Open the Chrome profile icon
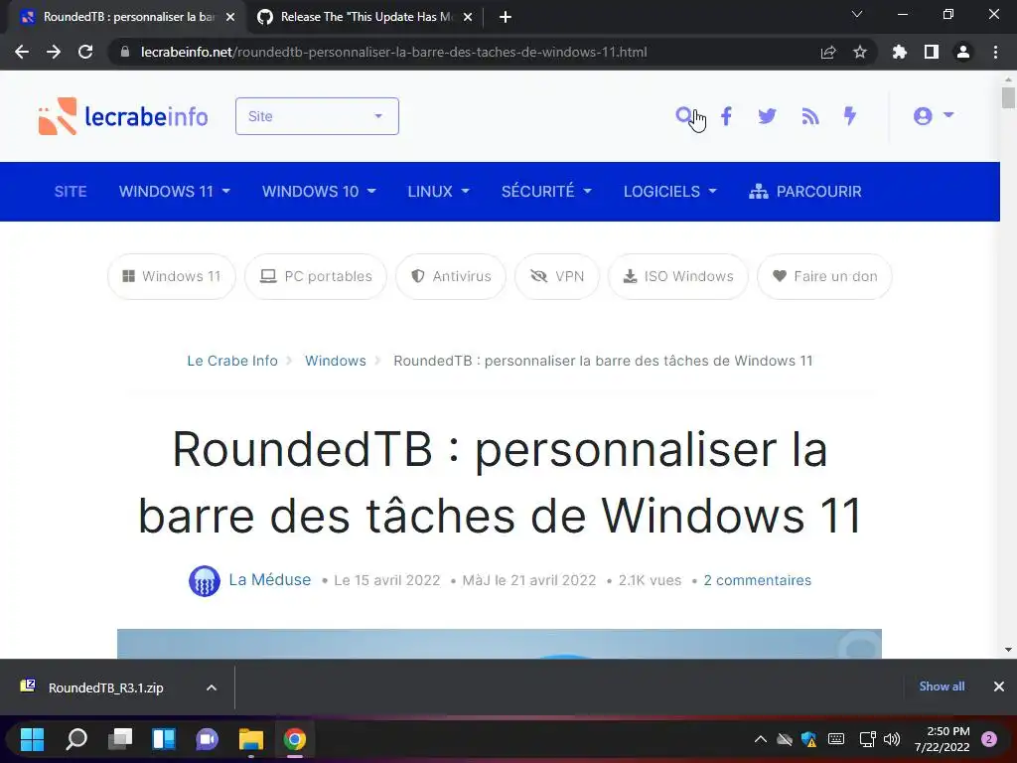The height and width of the screenshot is (763, 1017). pyautogui.click(x=963, y=52)
